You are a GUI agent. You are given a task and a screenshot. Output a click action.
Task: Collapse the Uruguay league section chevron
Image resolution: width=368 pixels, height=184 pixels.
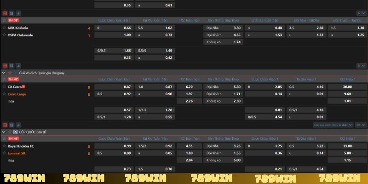(x=4, y=73)
